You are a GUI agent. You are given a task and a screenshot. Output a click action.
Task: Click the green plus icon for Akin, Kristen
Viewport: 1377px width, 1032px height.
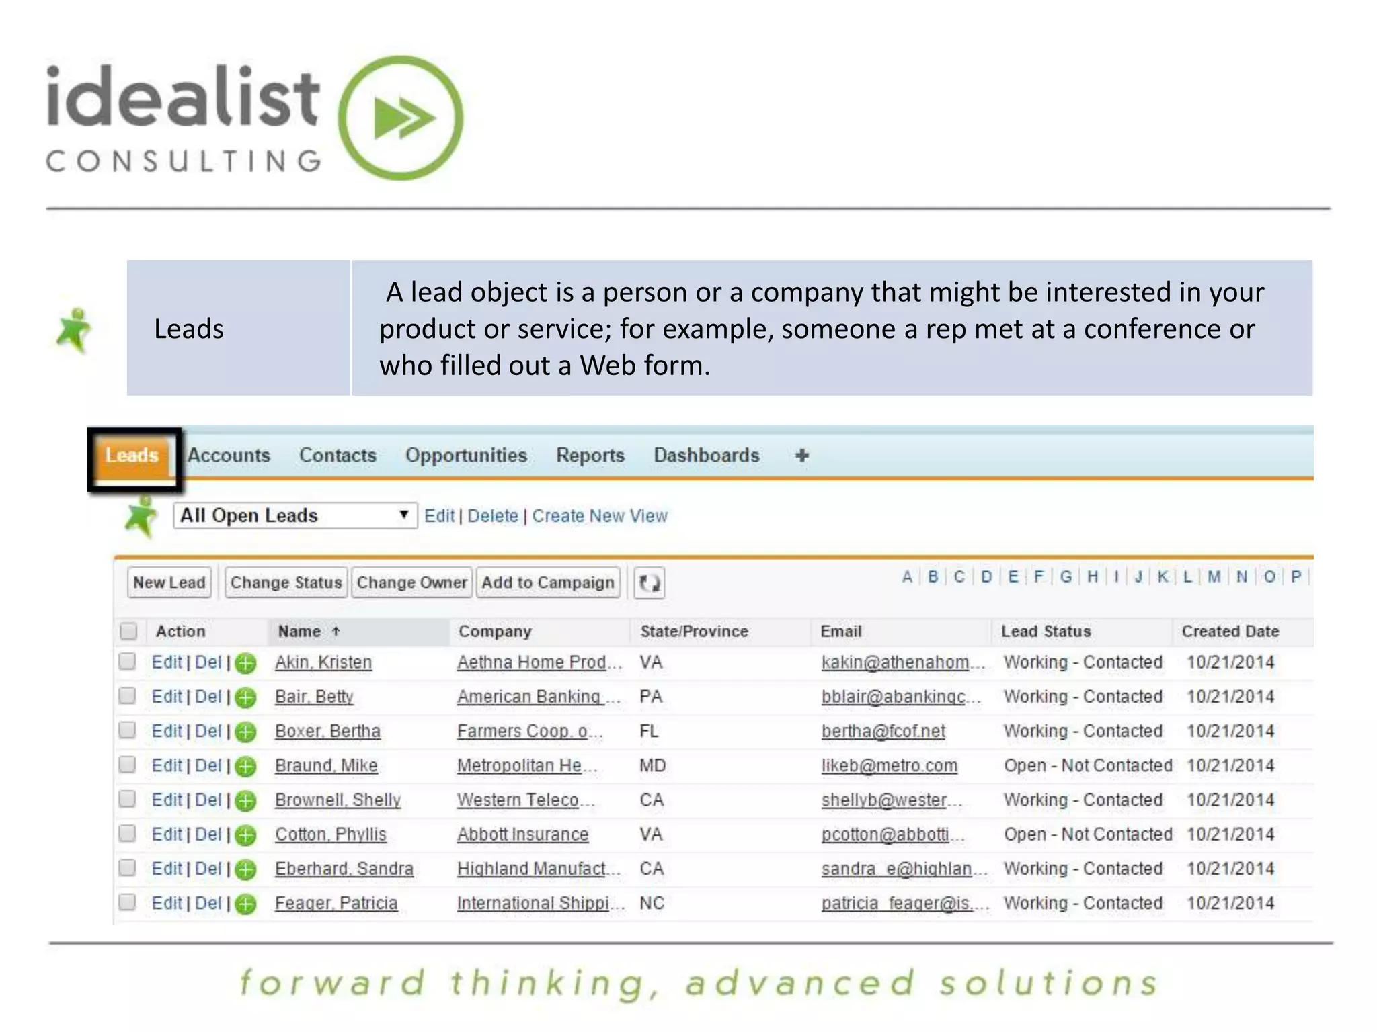[x=246, y=663]
